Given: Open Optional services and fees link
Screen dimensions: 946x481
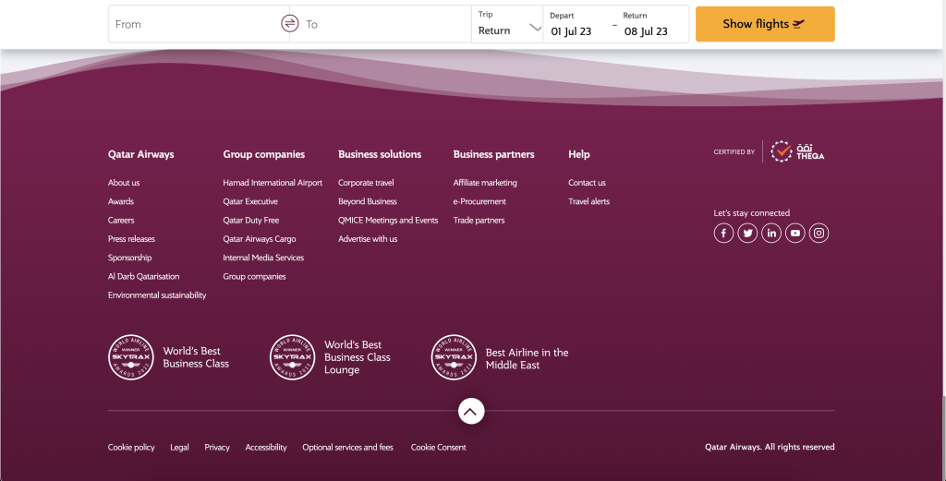Looking at the screenshot, I should click(x=347, y=447).
